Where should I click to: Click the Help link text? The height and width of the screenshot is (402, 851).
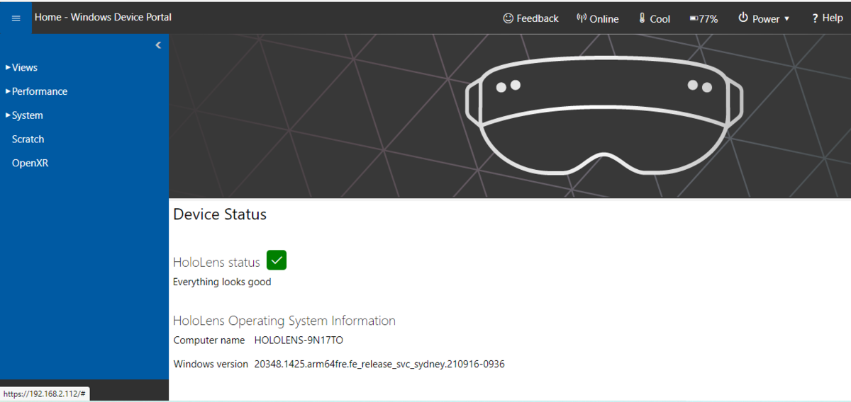tap(833, 18)
